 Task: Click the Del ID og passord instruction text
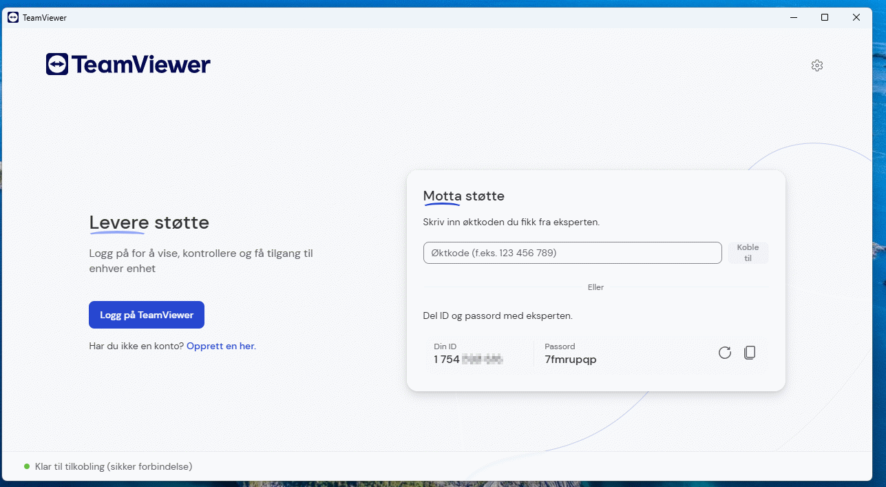(497, 315)
